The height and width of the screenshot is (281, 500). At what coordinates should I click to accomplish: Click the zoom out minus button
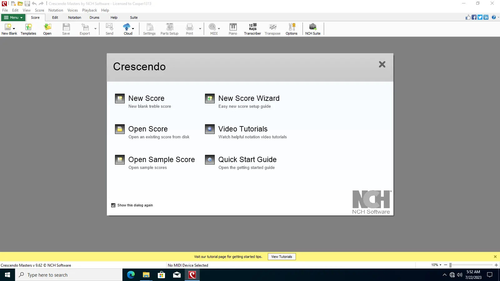pyautogui.click(x=446, y=265)
